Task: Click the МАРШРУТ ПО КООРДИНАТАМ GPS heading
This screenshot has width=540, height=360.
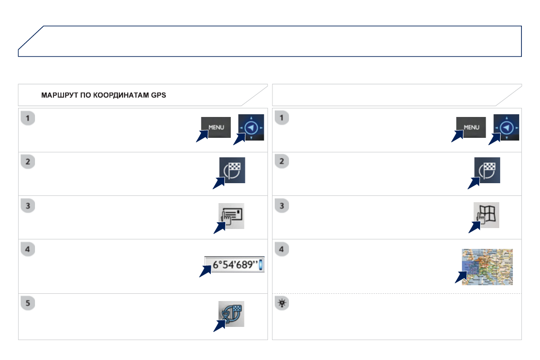Action: pos(104,96)
